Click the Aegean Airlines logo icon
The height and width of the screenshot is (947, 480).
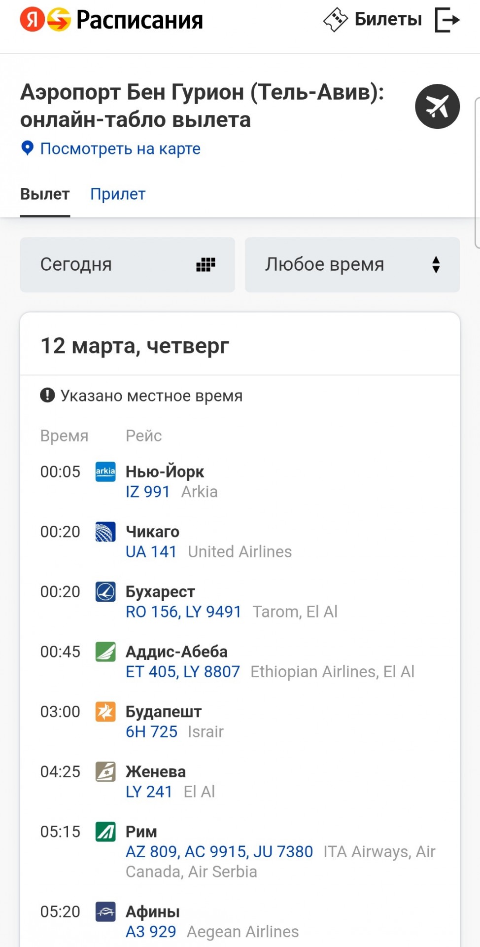point(105,911)
